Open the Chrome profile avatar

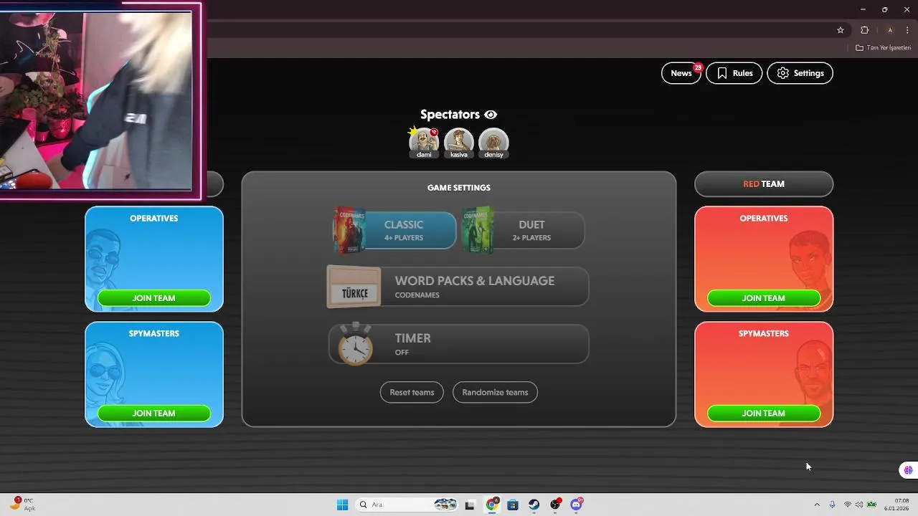click(890, 30)
